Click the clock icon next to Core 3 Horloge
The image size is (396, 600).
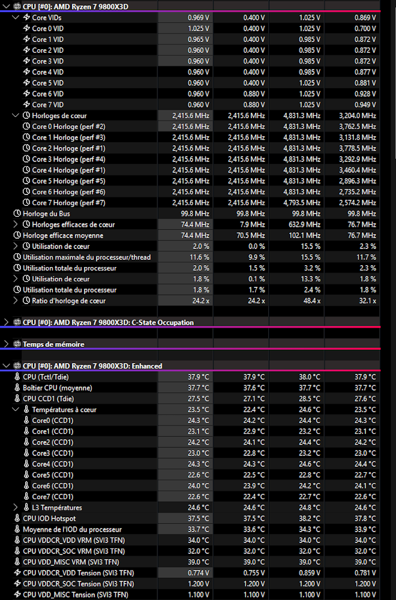(26, 160)
